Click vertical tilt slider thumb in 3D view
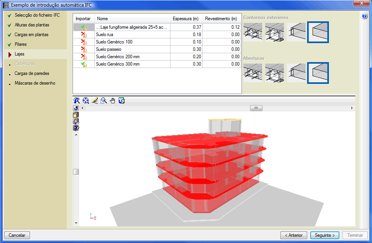 [76, 172]
